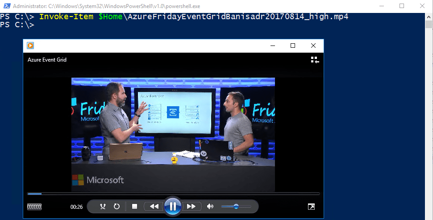Click inside the video display area
Image resolution: width=433 pixels, height=220 pixels.
173,134
